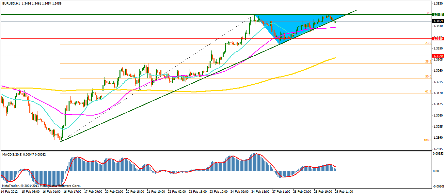Select the 50.0 Fibonacci level label
The width and height of the screenshot is (444, 194).
coord(428,76)
